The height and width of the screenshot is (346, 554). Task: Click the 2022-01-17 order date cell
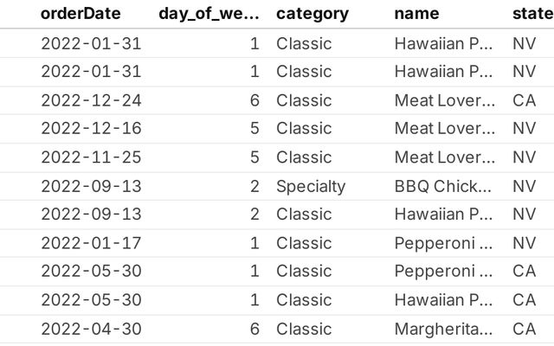pos(91,243)
